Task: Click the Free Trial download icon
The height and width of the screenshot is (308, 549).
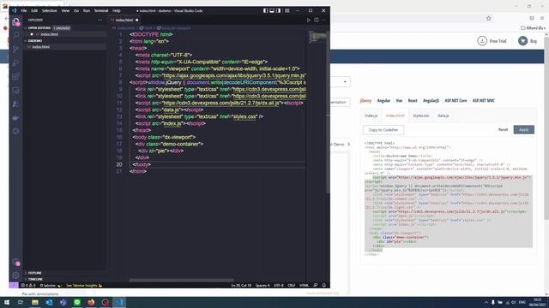Action: coord(482,41)
